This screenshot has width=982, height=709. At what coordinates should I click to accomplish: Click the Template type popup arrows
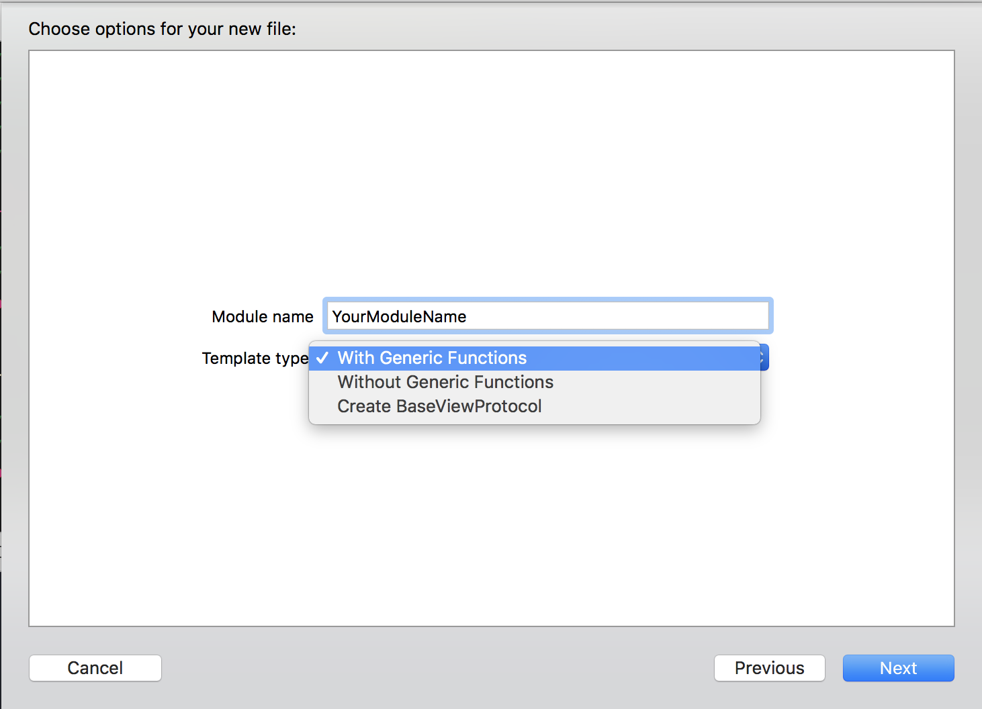(x=764, y=358)
